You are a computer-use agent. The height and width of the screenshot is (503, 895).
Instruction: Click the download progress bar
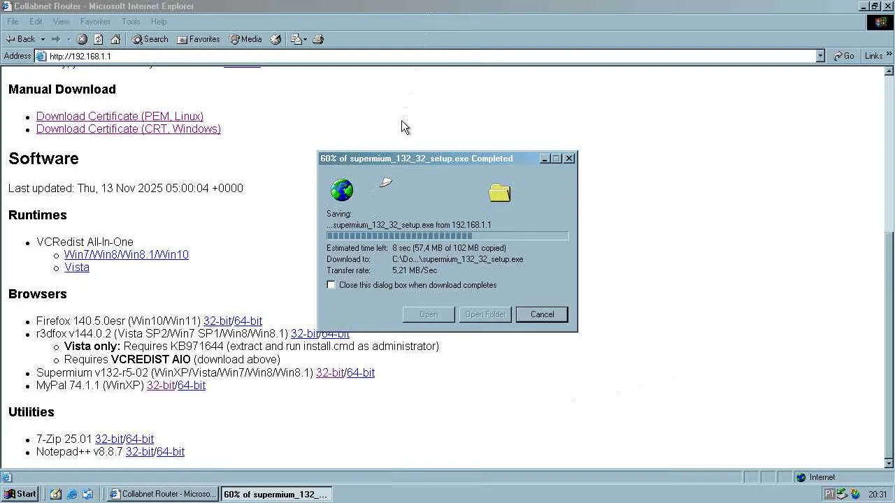[447, 236]
